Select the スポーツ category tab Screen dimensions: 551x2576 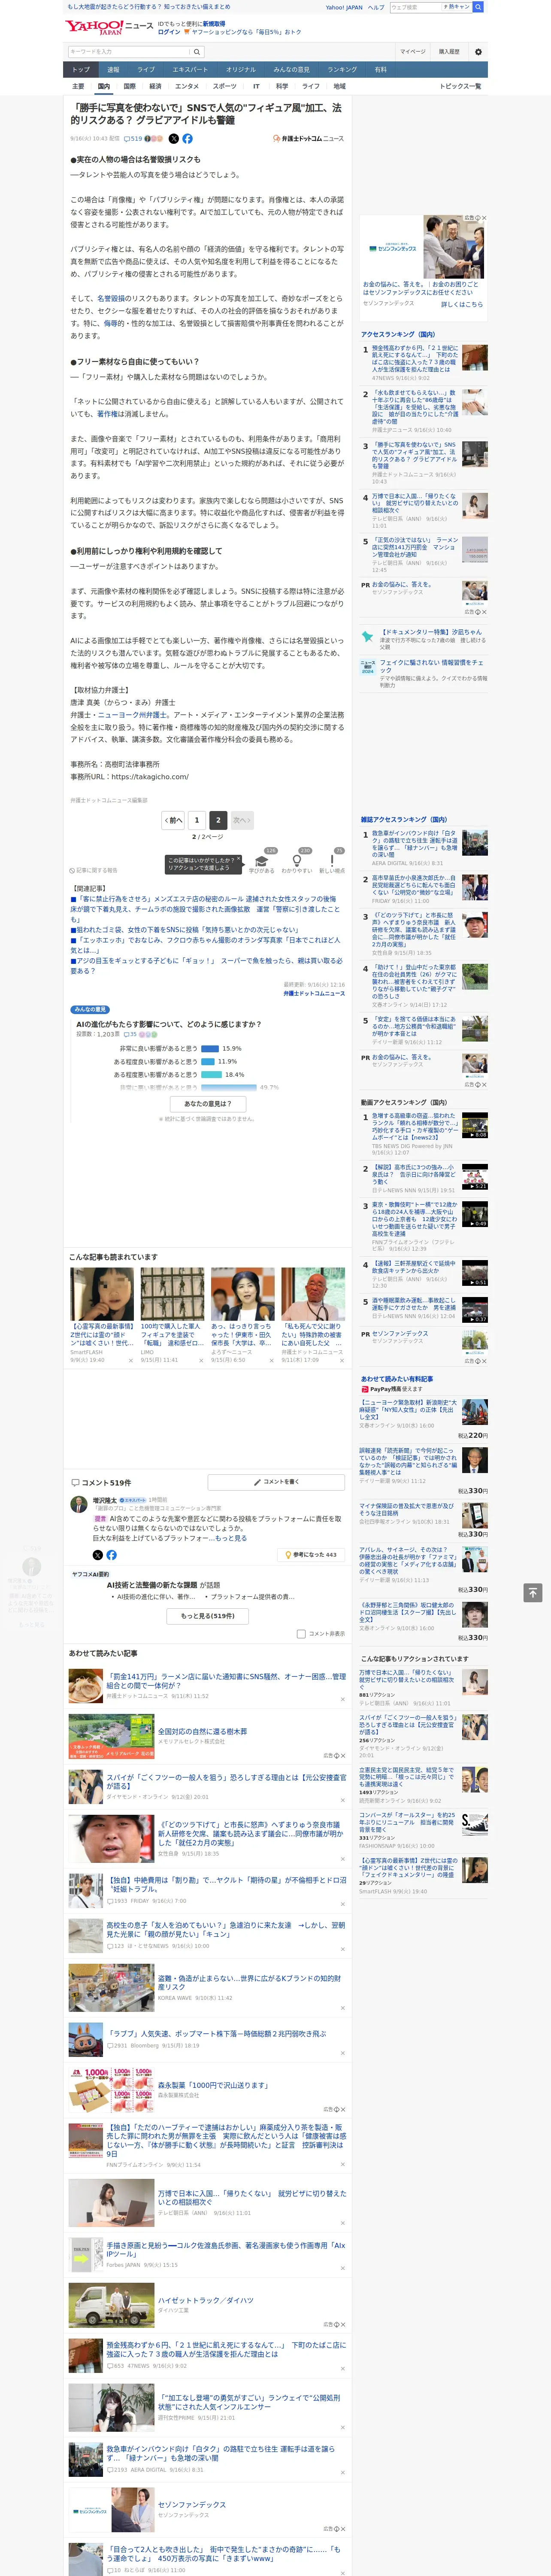(x=224, y=86)
